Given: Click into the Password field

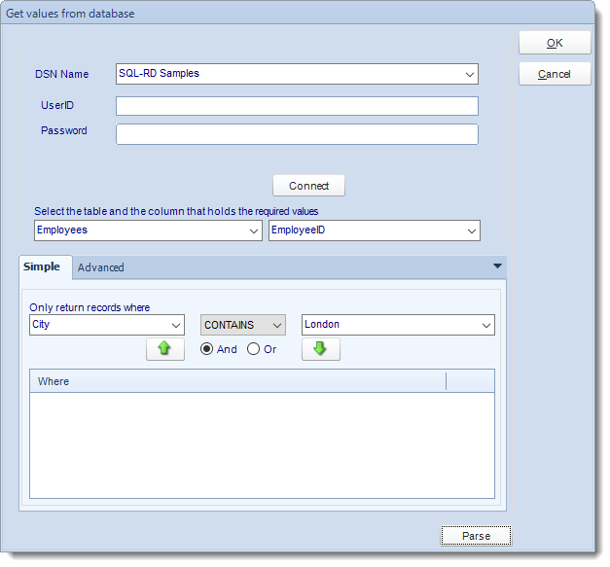Looking at the screenshot, I should (x=297, y=134).
